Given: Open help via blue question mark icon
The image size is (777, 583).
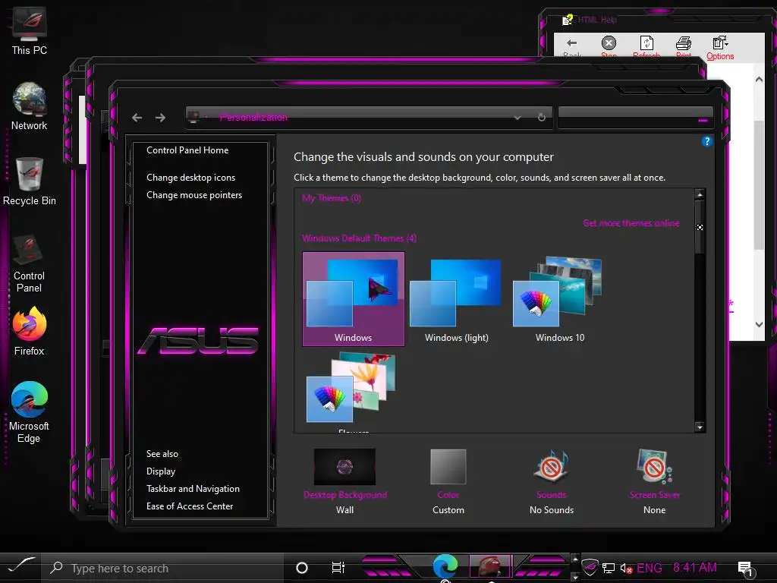Looking at the screenshot, I should 707,141.
